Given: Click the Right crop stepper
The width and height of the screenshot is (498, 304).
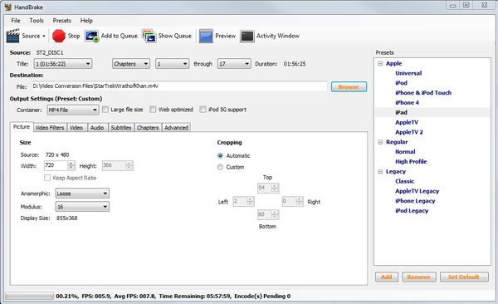Looking at the screenshot, I should click(299, 201).
